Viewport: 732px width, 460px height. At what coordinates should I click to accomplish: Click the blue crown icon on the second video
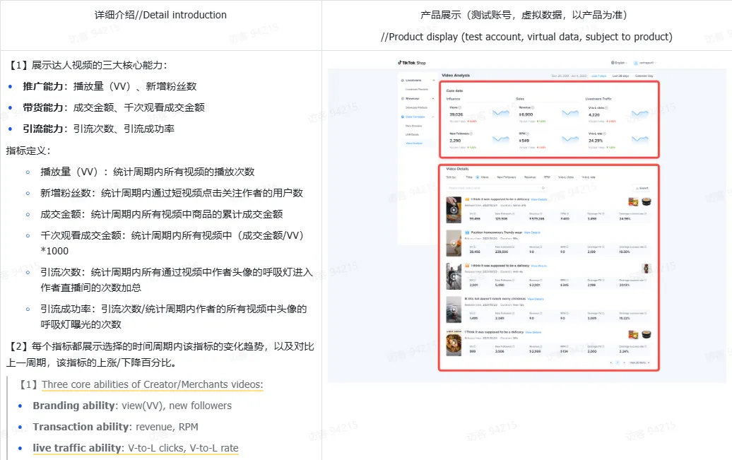[x=467, y=232]
